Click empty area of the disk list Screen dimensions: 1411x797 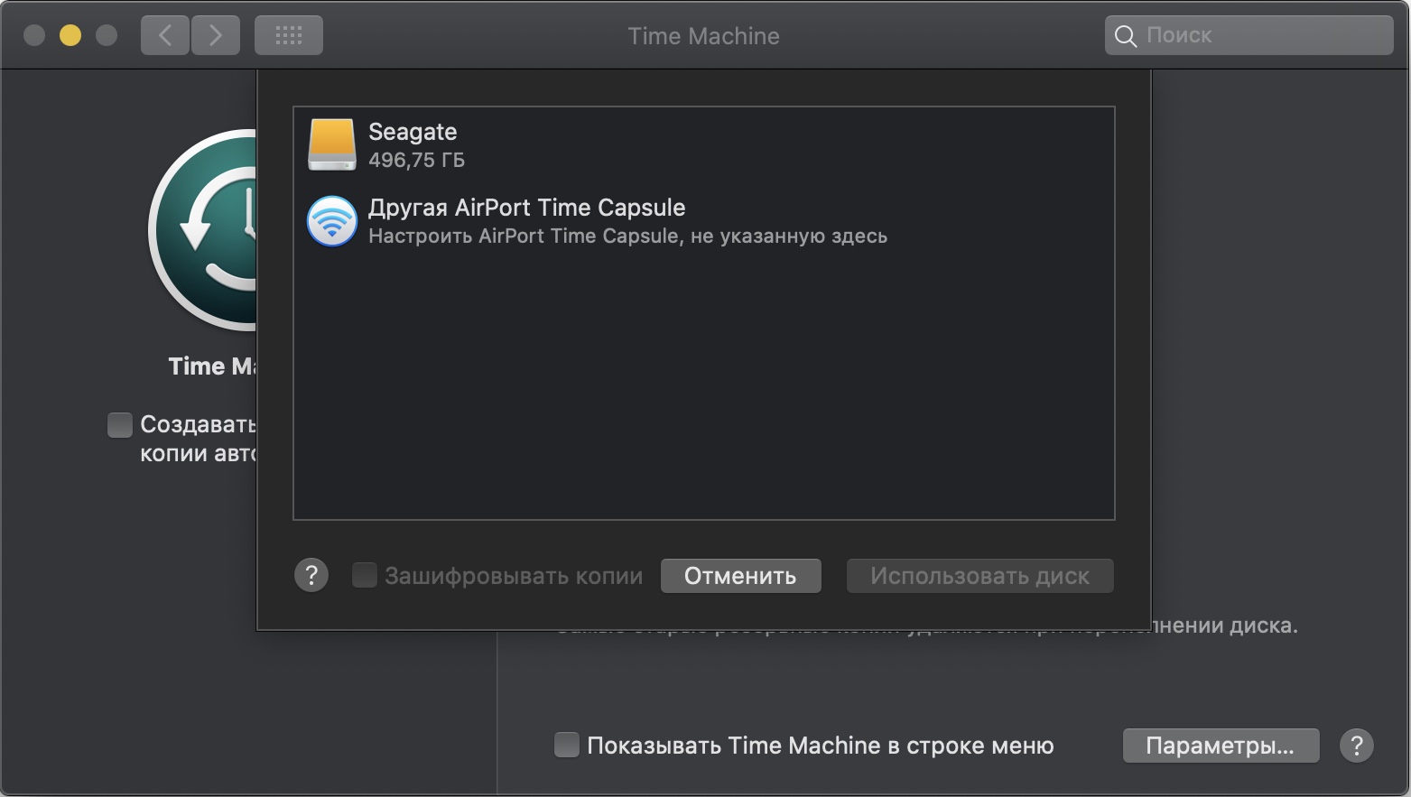pyautogui.click(x=704, y=388)
